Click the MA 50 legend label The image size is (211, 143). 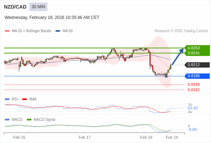[x=68, y=31]
